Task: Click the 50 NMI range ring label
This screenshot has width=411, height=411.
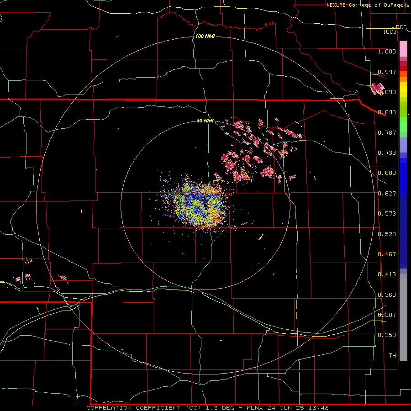Action: coord(205,121)
